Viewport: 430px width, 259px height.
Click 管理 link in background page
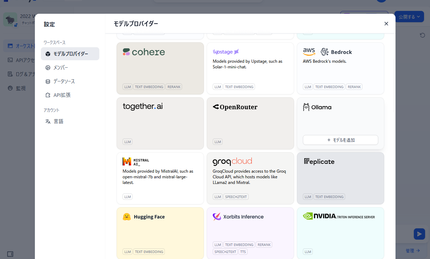[x=412, y=251]
